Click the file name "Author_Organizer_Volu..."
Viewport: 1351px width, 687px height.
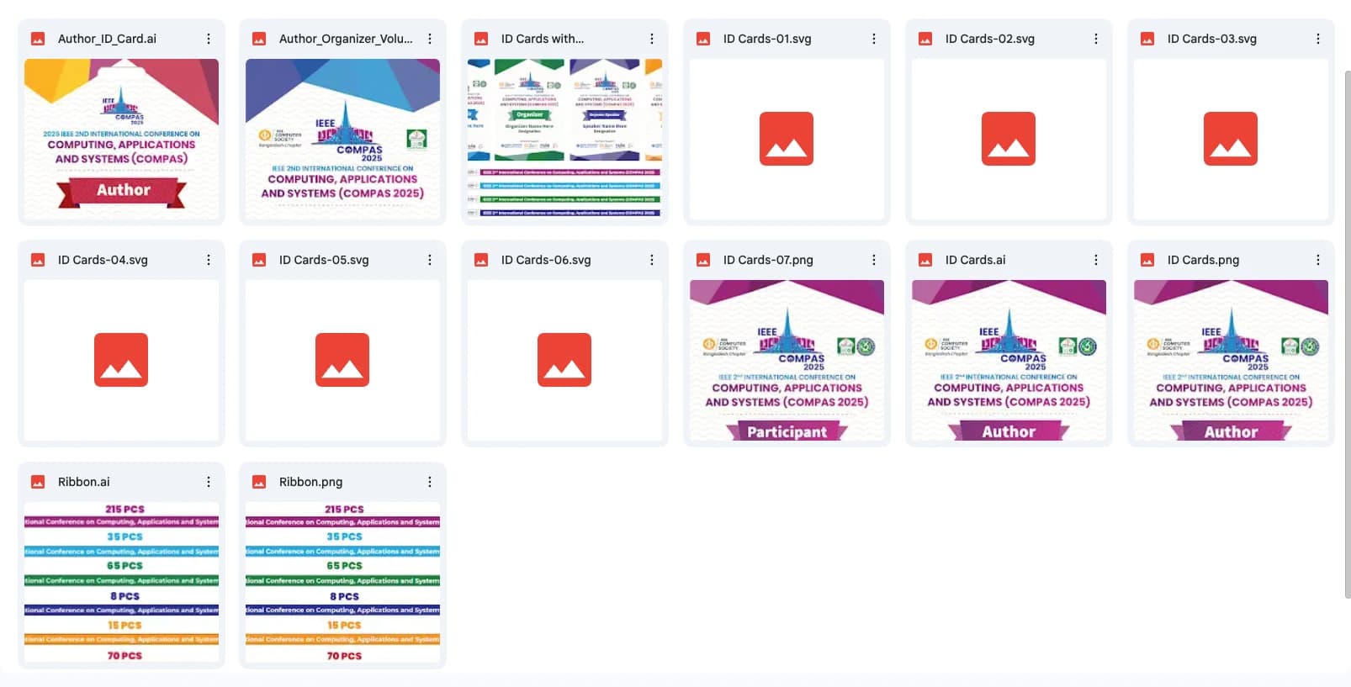click(x=346, y=39)
